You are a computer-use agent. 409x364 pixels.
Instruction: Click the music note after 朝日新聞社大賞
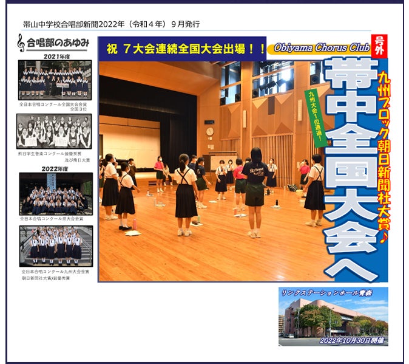pyautogui.click(x=383, y=239)
